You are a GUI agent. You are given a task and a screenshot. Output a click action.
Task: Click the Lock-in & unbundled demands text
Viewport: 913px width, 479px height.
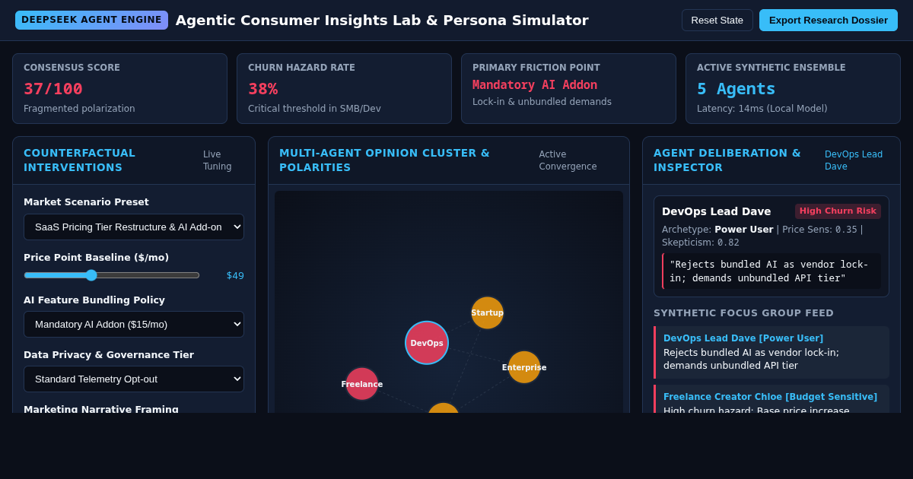pos(542,102)
